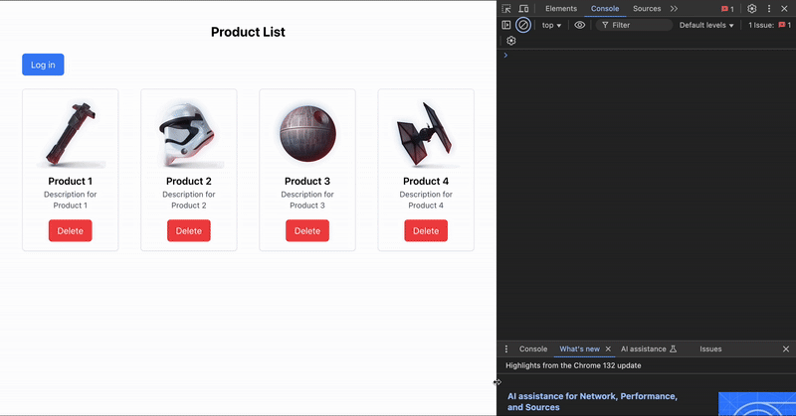Image resolution: width=796 pixels, height=416 pixels.
Task: Expand the Default levels dropdown
Action: (706, 25)
